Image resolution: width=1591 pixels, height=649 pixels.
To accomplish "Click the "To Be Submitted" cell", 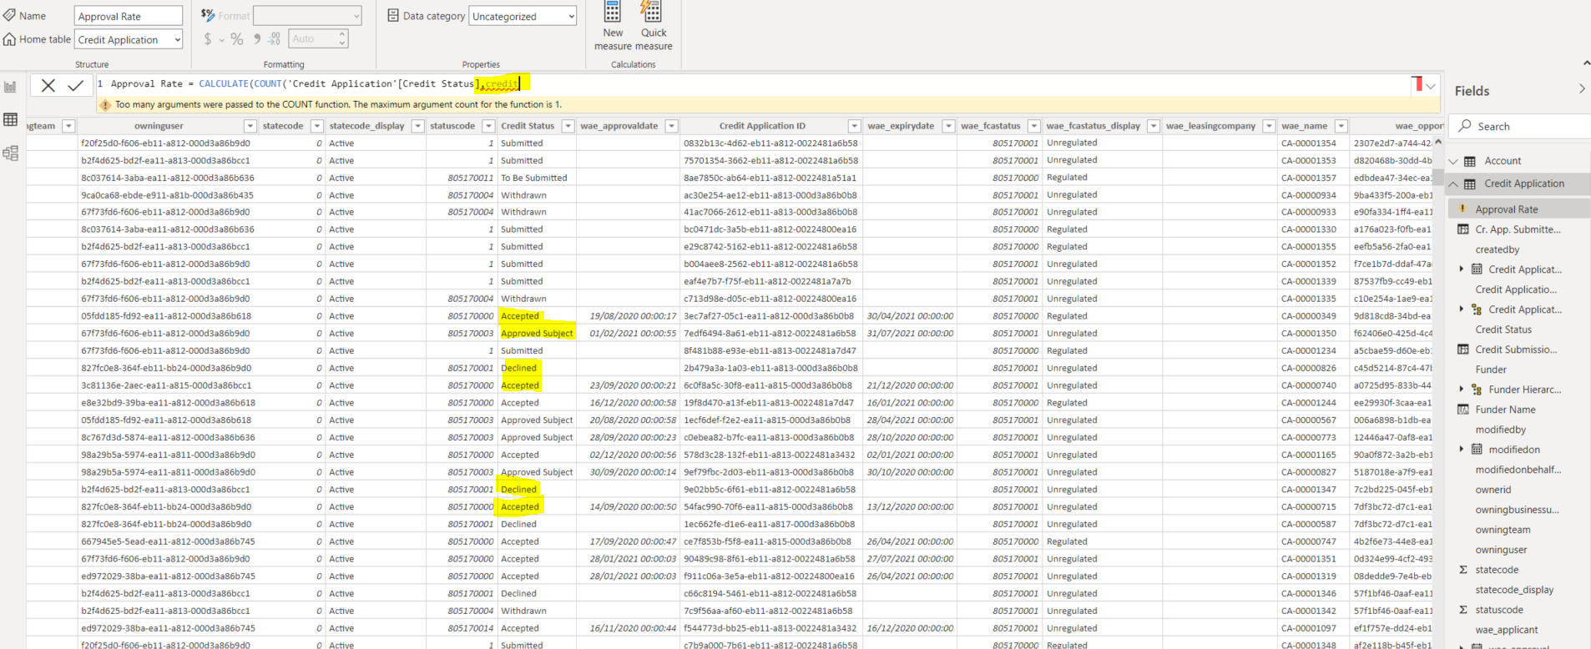I will click(x=534, y=178).
